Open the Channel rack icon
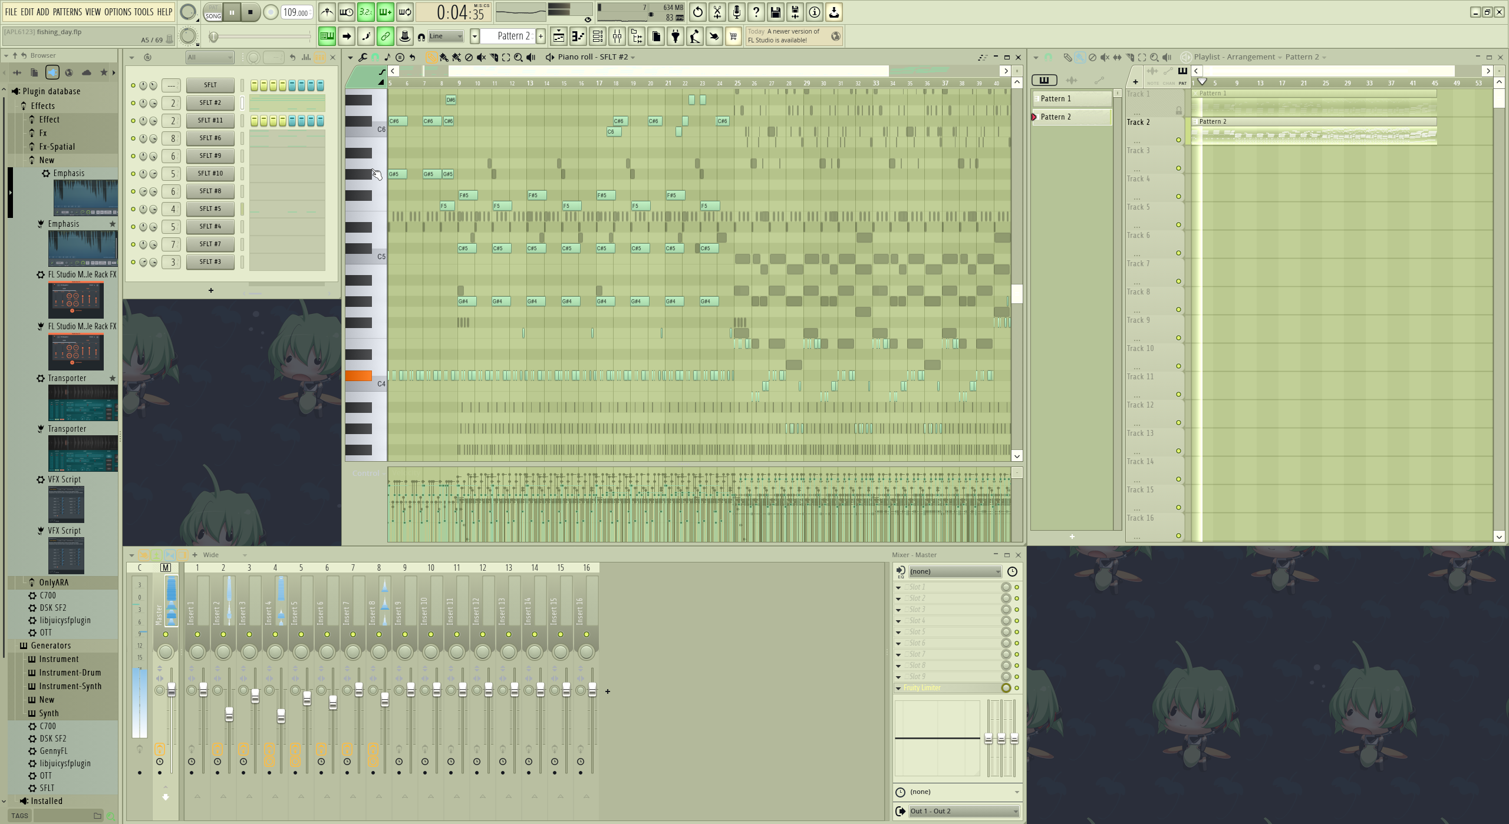This screenshot has width=1509, height=824. 597,37
